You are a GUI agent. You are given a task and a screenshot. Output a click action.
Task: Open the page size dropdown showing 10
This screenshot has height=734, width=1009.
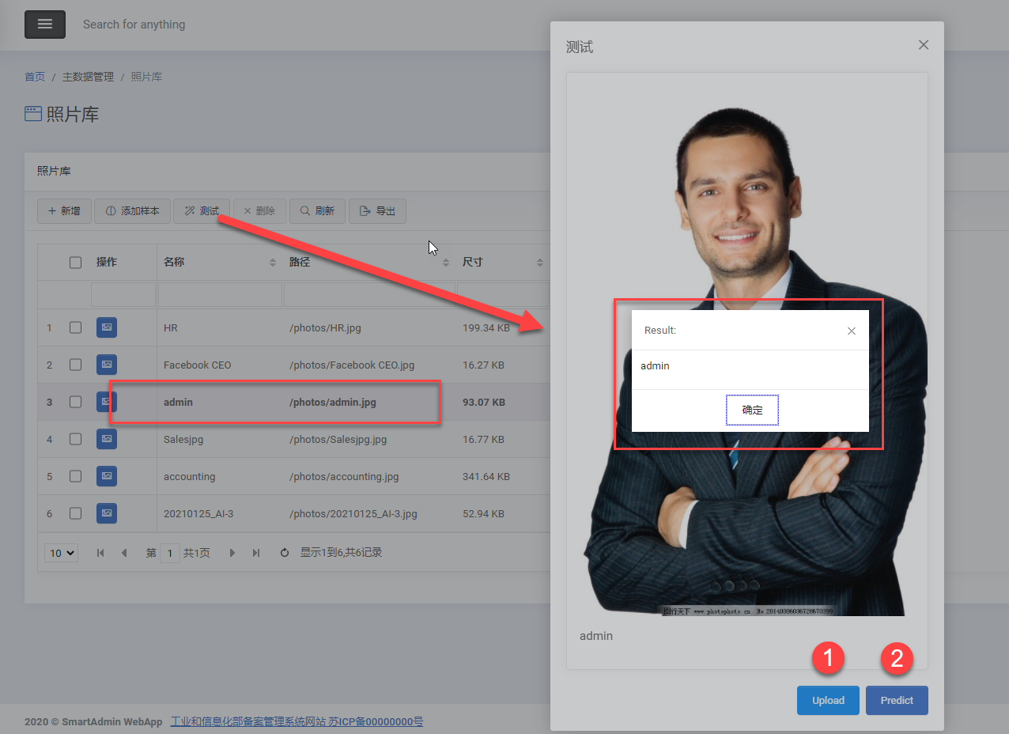(61, 553)
